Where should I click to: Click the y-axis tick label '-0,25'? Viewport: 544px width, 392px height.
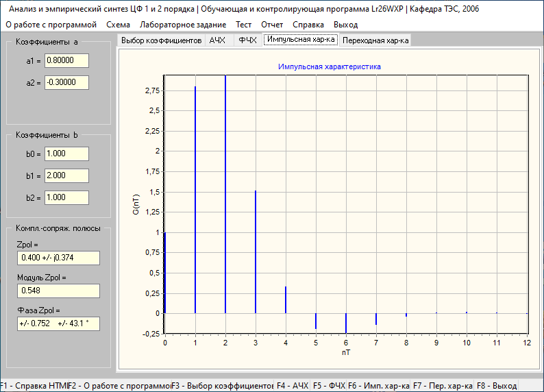[151, 334]
